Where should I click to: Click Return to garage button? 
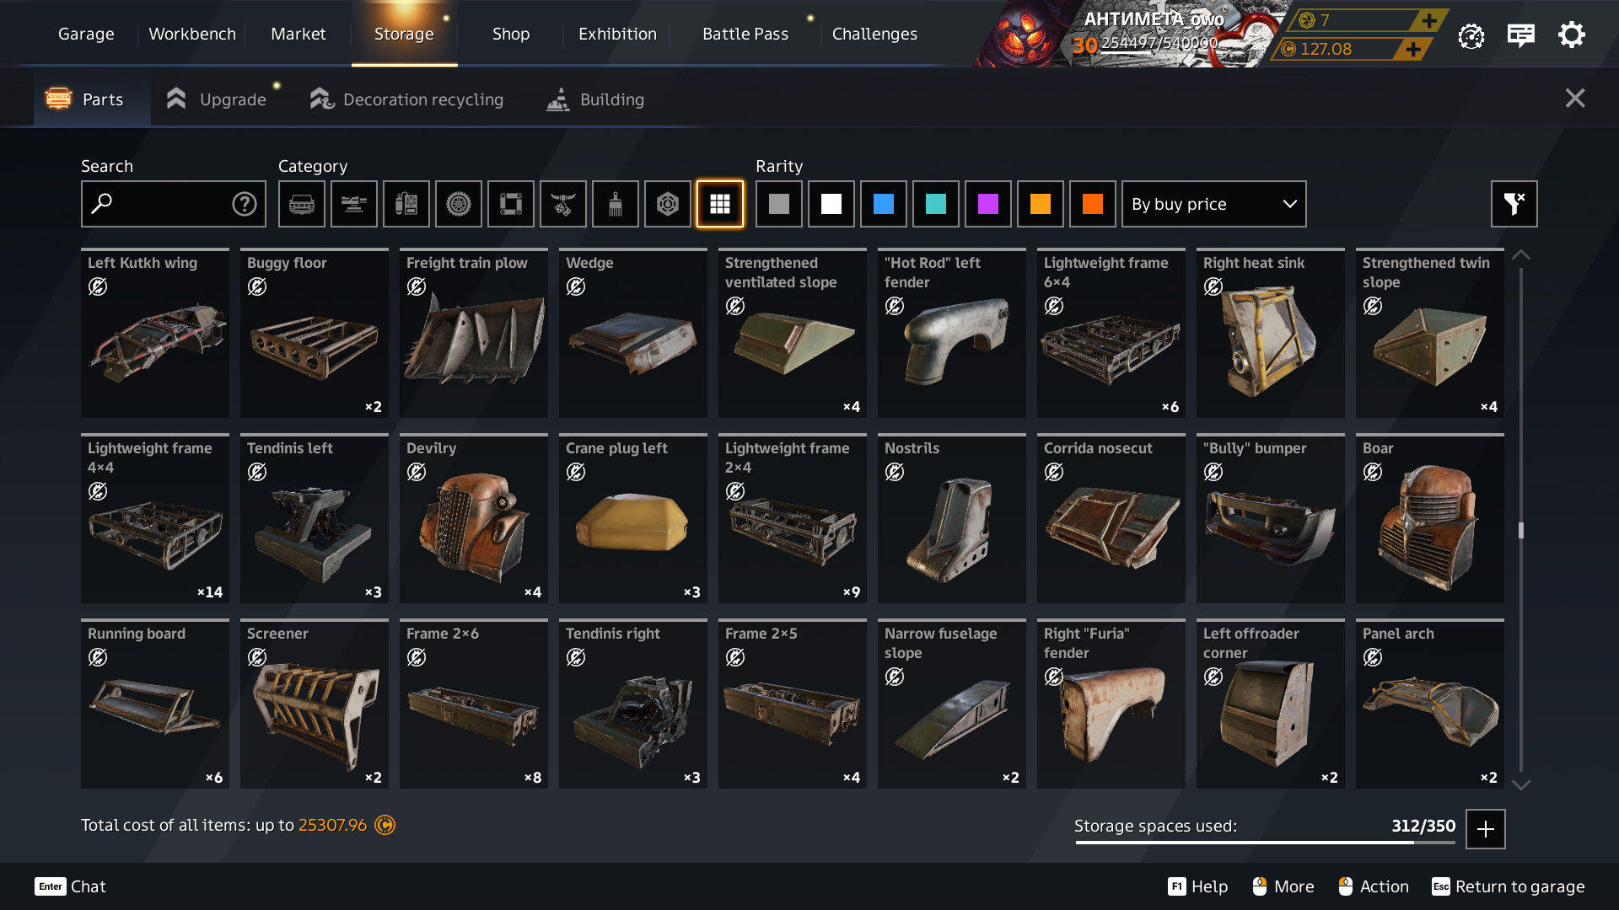[1508, 886]
